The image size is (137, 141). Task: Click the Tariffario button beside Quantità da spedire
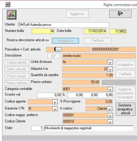pos(126,74)
